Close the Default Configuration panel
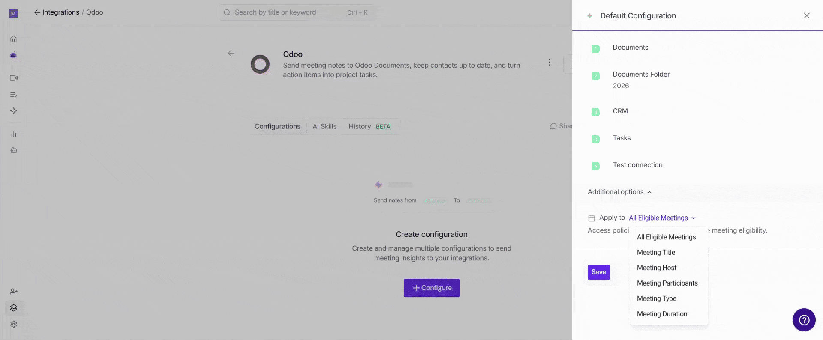Image resolution: width=823 pixels, height=340 pixels. pyautogui.click(x=807, y=15)
